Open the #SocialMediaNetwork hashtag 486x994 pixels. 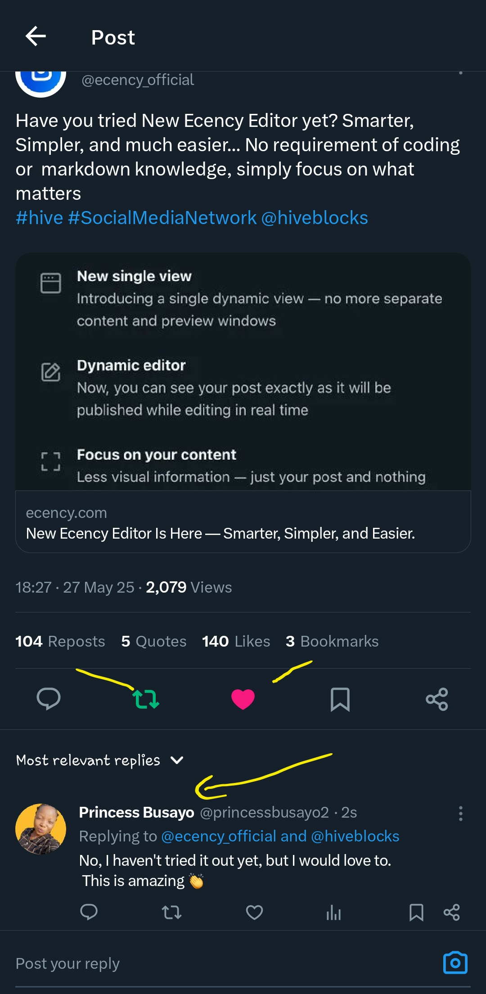point(162,218)
